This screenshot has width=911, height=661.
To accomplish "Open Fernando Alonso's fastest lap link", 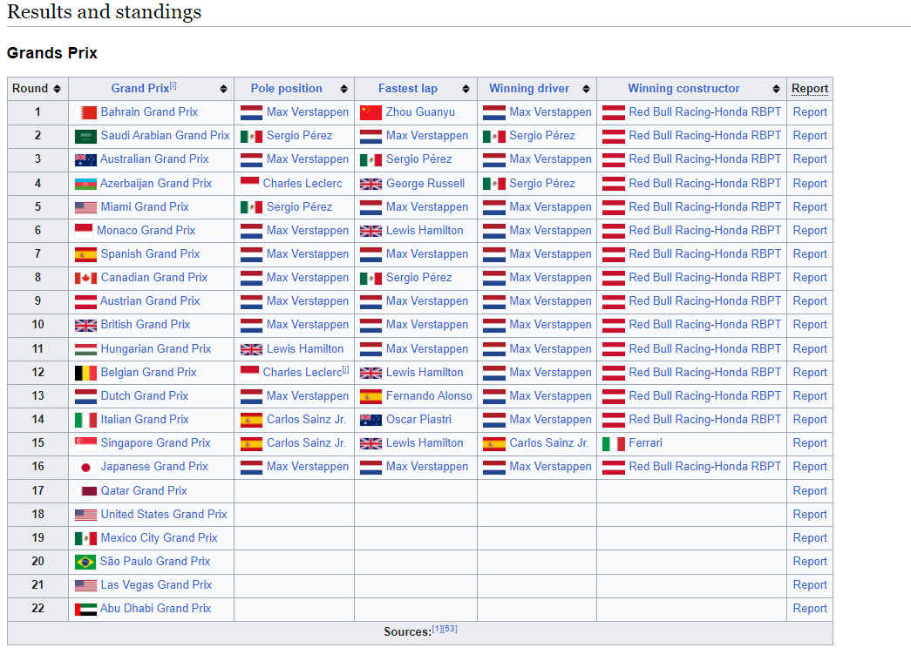I will 430,395.
